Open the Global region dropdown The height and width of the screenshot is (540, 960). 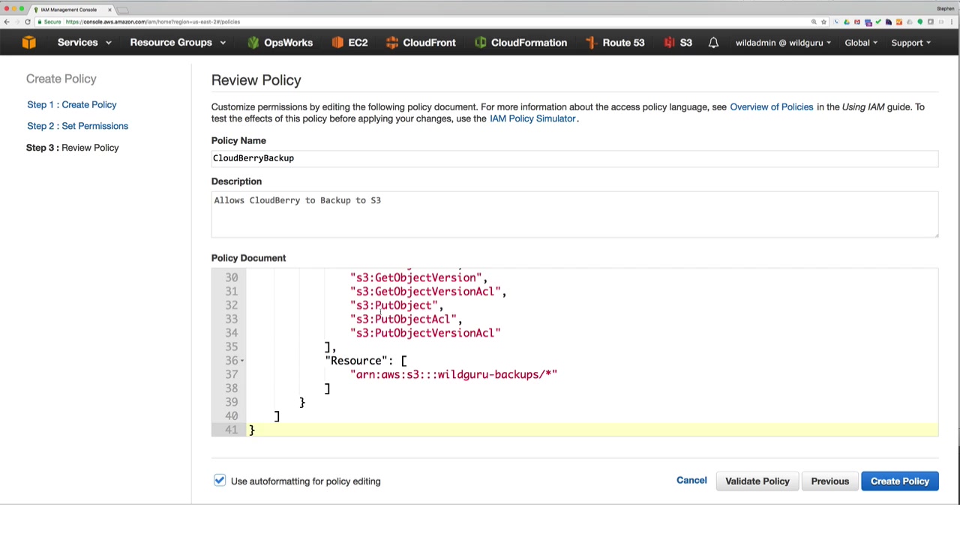point(861,43)
